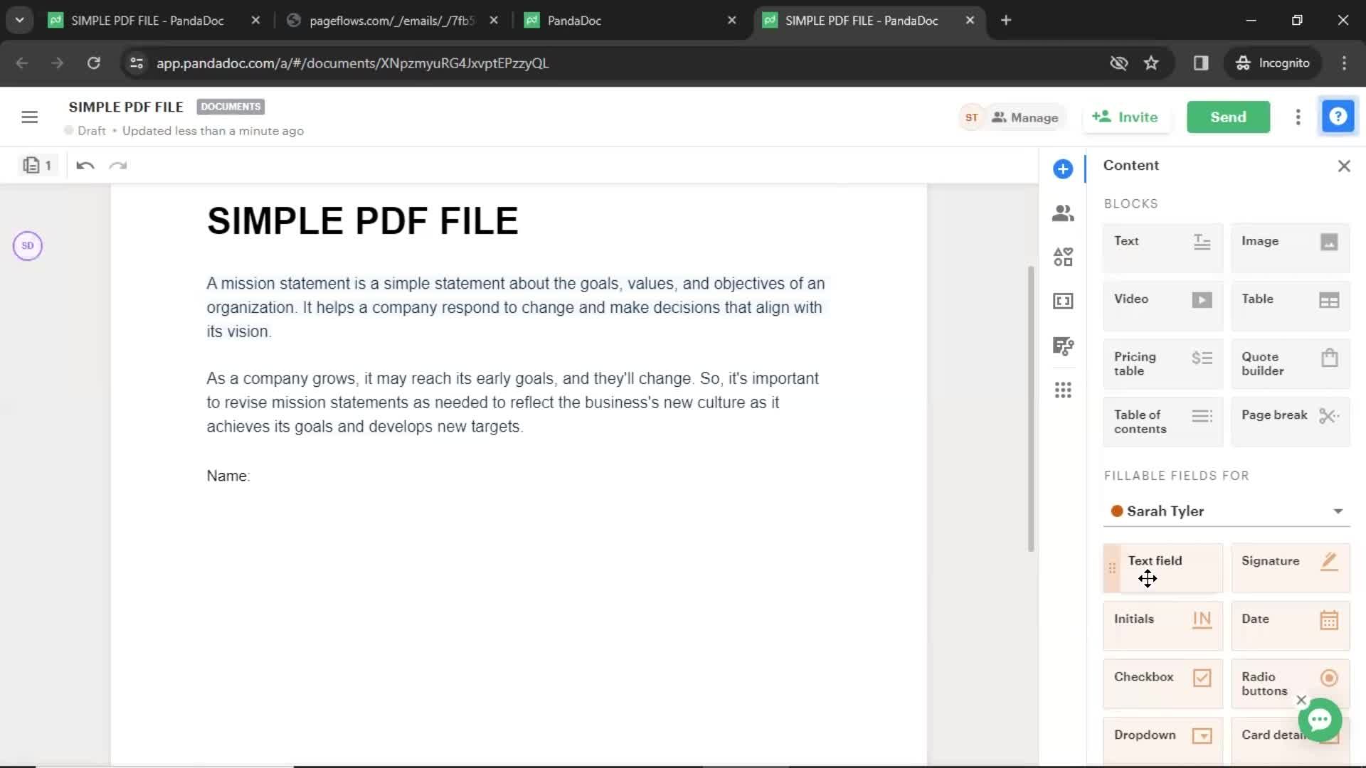The width and height of the screenshot is (1366, 768).
Task: Select the Image block icon
Action: [1330, 241]
